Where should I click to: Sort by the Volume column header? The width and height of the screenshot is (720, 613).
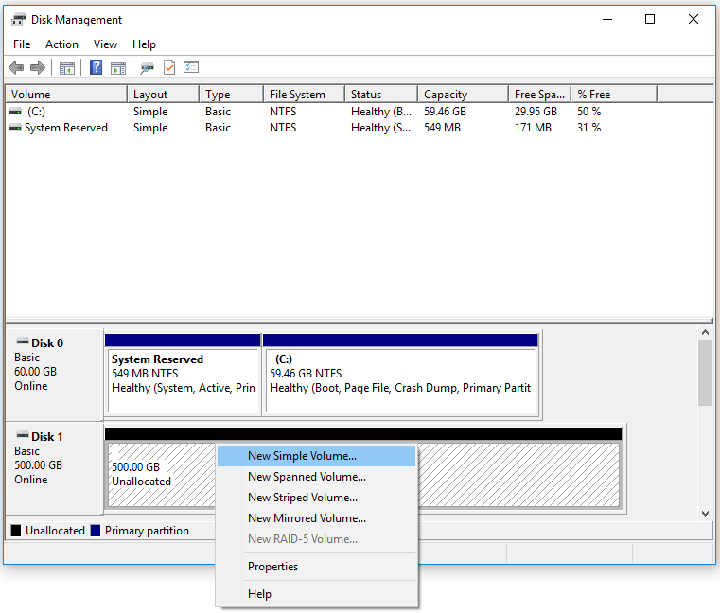pyautogui.click(x=66, y=95)
